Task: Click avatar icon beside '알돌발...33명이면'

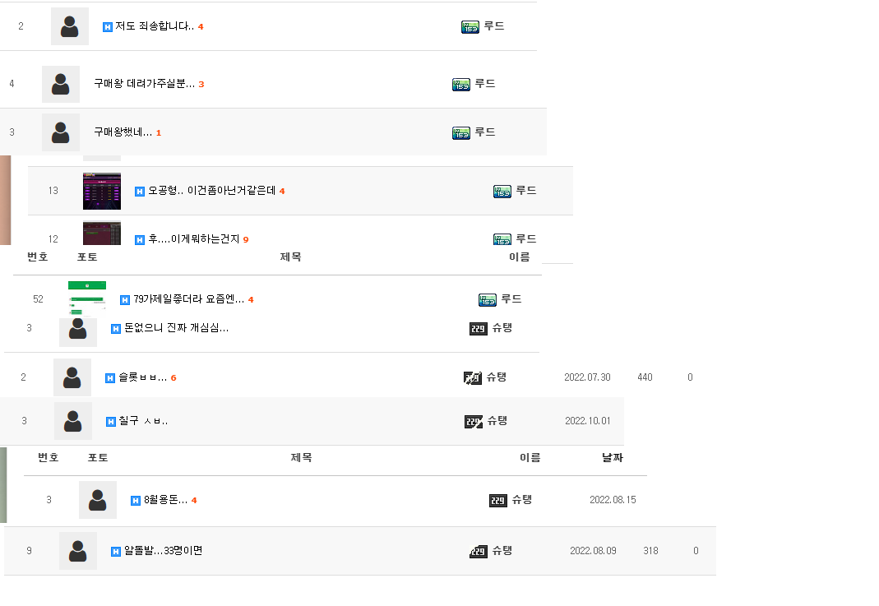Action: pos(78,551)
